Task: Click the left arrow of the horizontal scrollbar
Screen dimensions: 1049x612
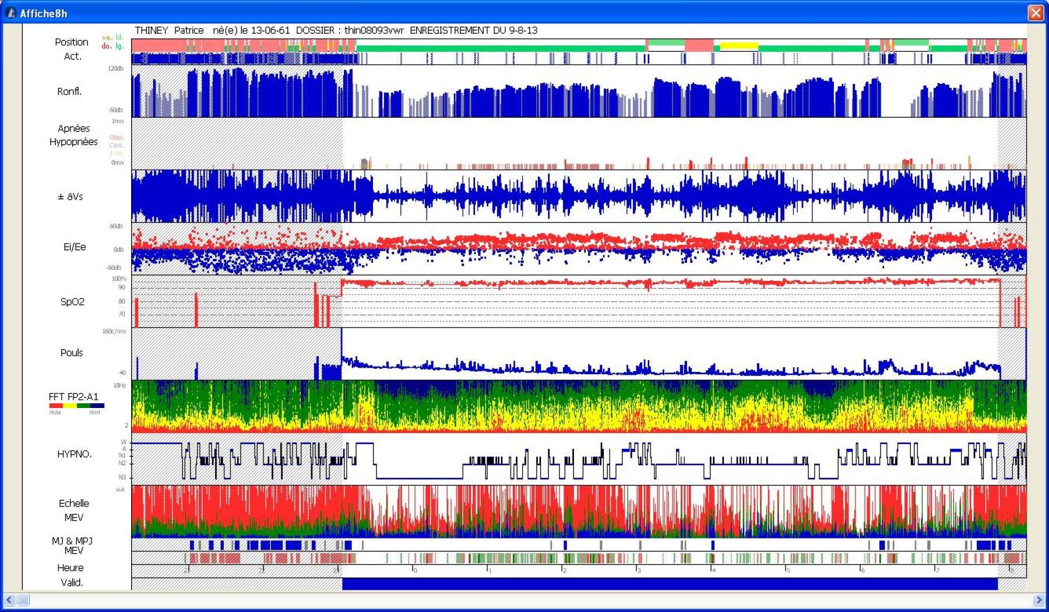Action: (9, 599)
